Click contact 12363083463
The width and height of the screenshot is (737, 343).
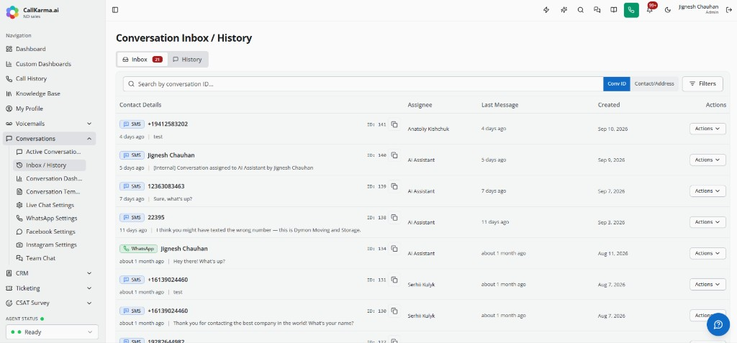click(166, 186)
